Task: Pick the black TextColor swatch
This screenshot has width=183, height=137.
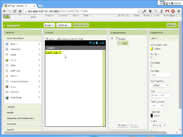Action: [x=152, y=116]
